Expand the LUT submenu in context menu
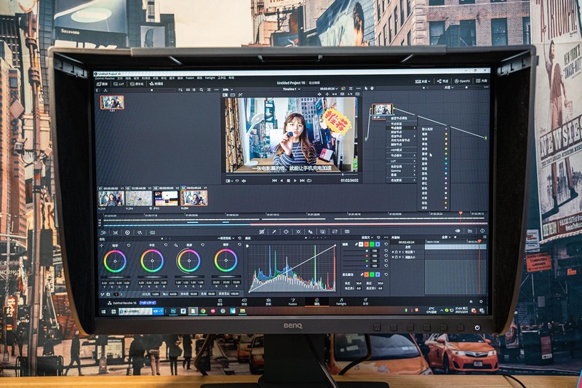The width and height of the screenshot is (582, 388). (402, 162)
